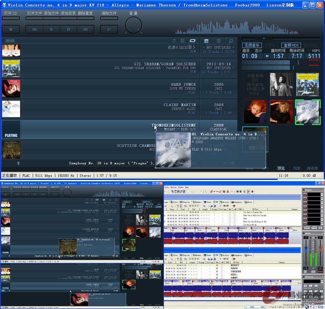
Task: Click the T icon in the lower CD tab toolbar
Action: click(178, 259)
